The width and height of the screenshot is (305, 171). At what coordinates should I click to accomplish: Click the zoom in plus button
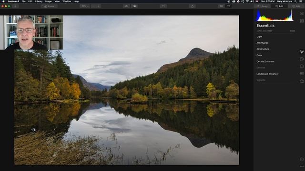[x=99, y=6]
